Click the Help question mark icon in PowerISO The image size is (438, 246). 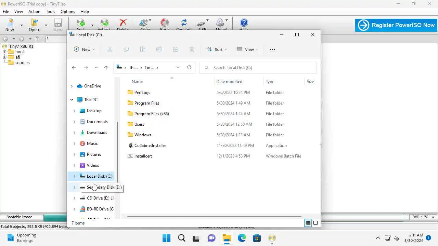click(x=244, y=23)
